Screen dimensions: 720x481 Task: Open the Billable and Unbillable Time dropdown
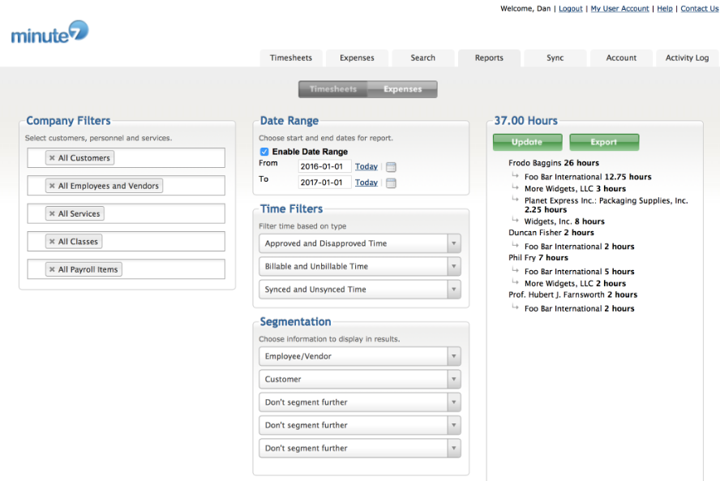[360, 266]
